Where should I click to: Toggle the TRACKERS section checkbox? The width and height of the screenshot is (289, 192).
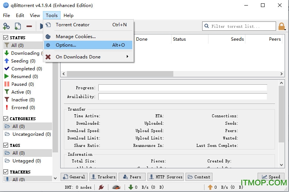[6, 172]
